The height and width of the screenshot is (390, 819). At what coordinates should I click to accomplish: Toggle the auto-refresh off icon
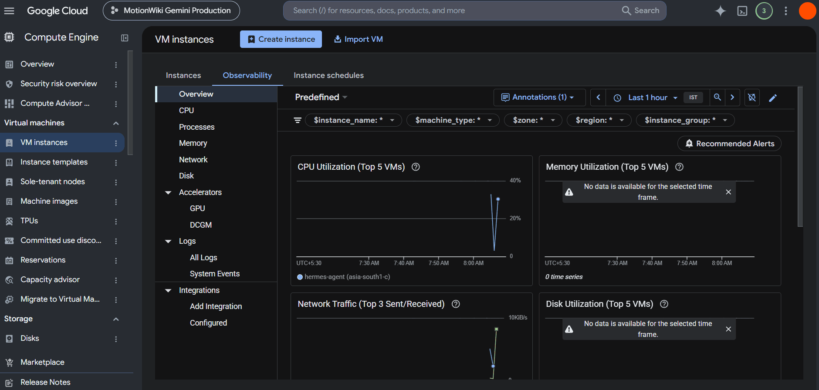point(752,97)
